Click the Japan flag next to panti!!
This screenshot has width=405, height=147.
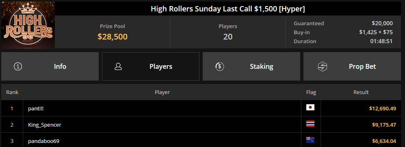click(x=310, y=108)
